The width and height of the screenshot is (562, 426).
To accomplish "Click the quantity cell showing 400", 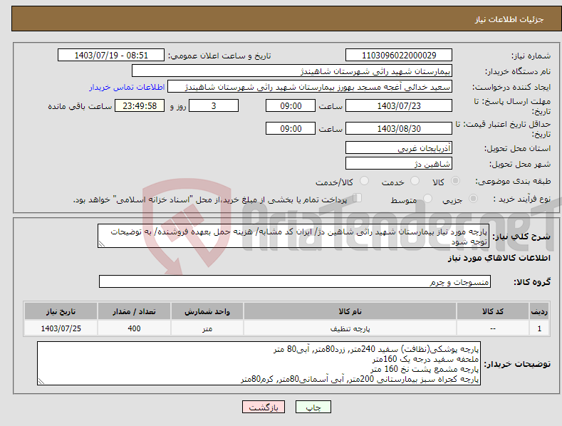I will click(134, 328).
